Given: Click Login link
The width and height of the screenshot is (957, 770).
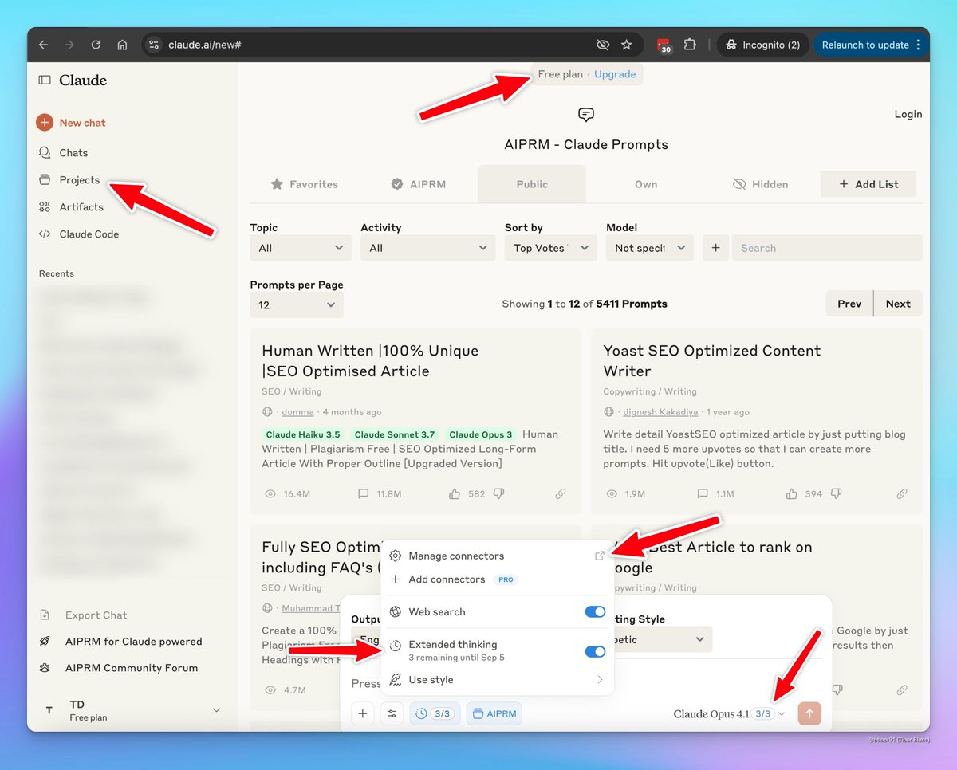Looking at the screenshot, I should pyautogui.click(x=908, y=114).
